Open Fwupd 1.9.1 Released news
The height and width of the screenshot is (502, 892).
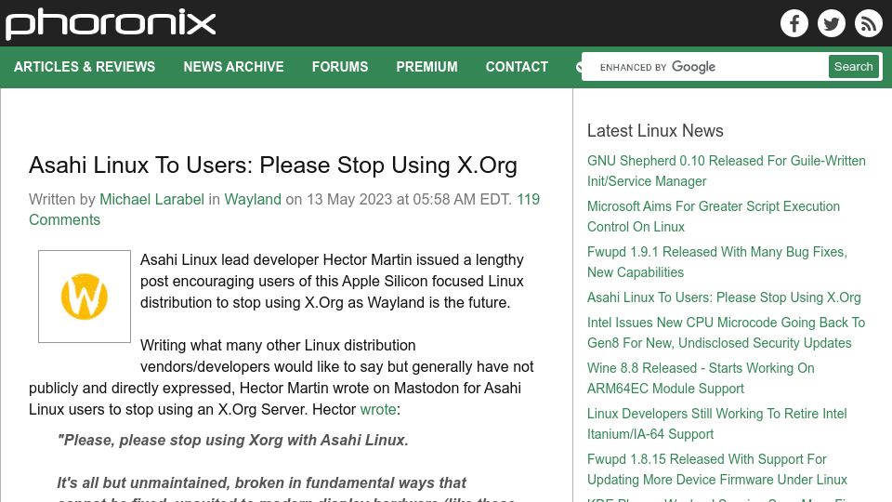pos(716,262)
